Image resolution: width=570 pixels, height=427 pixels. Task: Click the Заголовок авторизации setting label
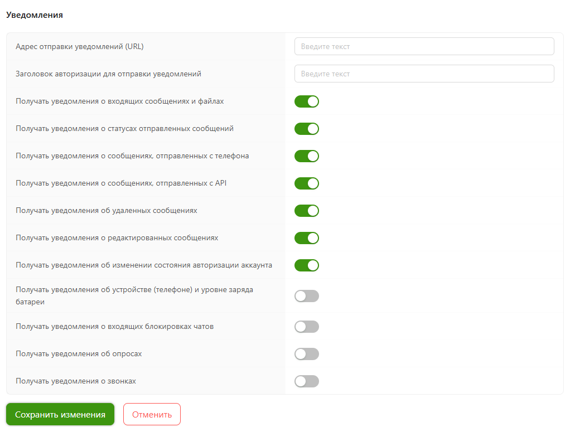pyautogui.click(x=108, y=74)
